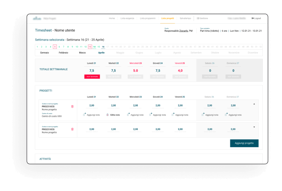282x191 pixels.
Task: Collapse the first project row
Action: [254, 104]
